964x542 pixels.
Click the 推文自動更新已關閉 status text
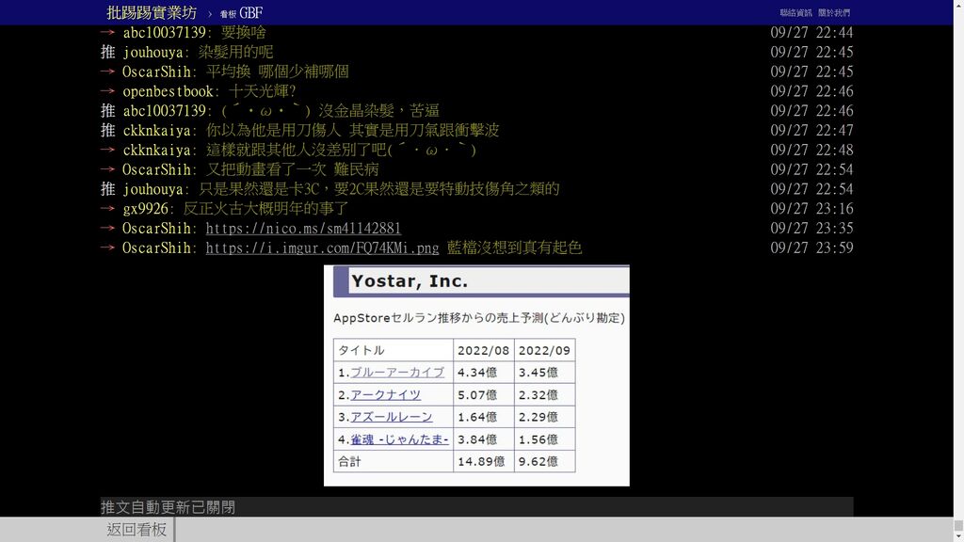tap(168, 507)
